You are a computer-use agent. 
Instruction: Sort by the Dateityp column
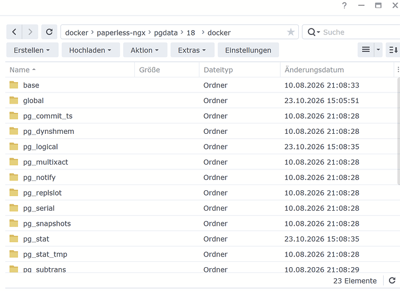tap(240, 70)
